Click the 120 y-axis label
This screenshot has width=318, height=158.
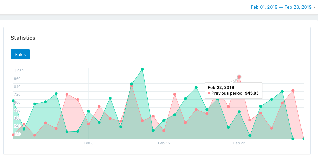pos(17,134)
